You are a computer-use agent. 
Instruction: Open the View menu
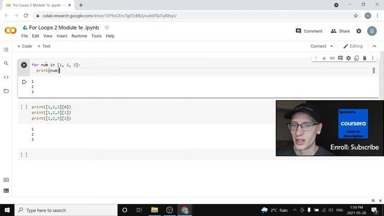pos(48,36)
